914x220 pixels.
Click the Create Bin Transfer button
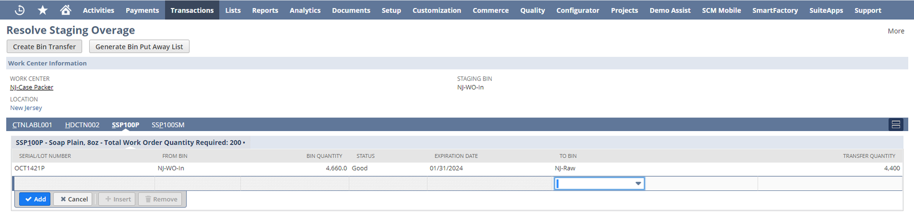(45, 47)
